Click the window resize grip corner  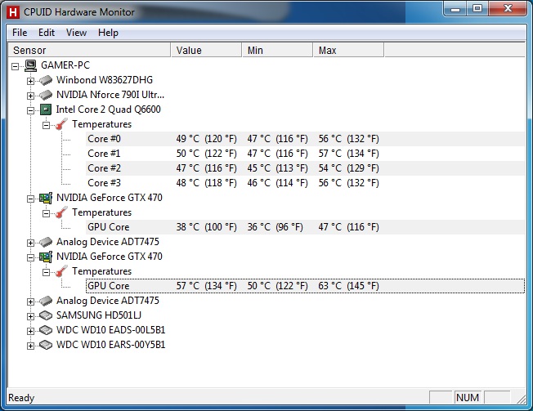click(521, 399)
